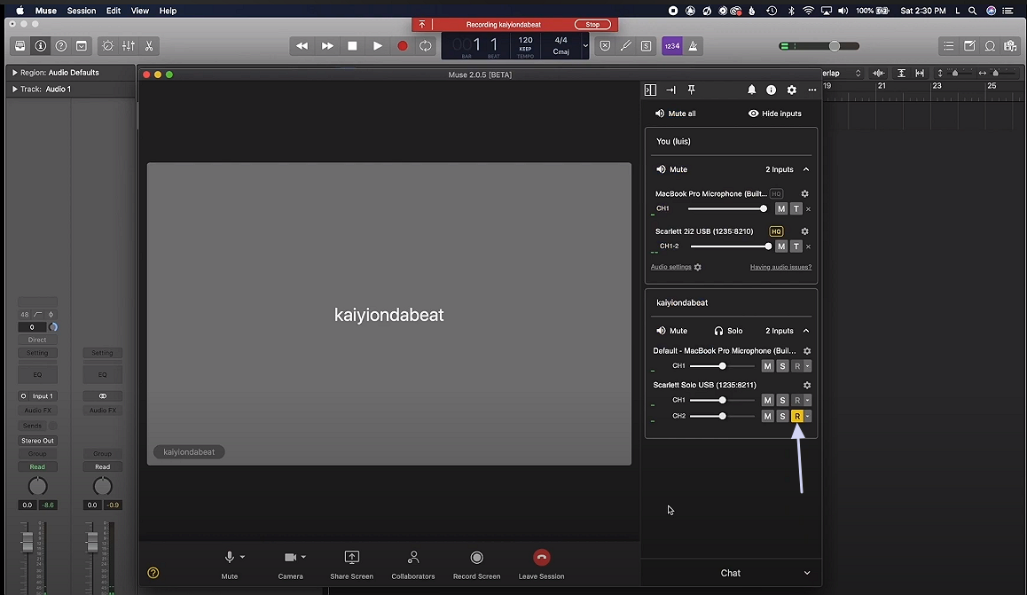Viewport: 1027px width, 595px height.
Task: Open Muse session info icon
Action: 772,90
